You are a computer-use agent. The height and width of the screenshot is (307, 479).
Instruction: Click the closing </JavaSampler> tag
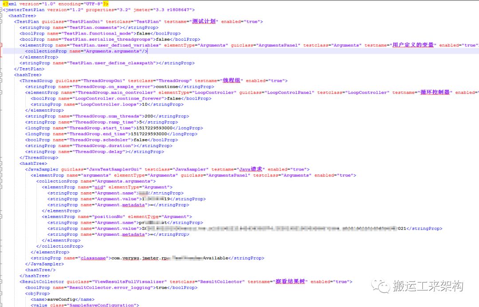45,264
